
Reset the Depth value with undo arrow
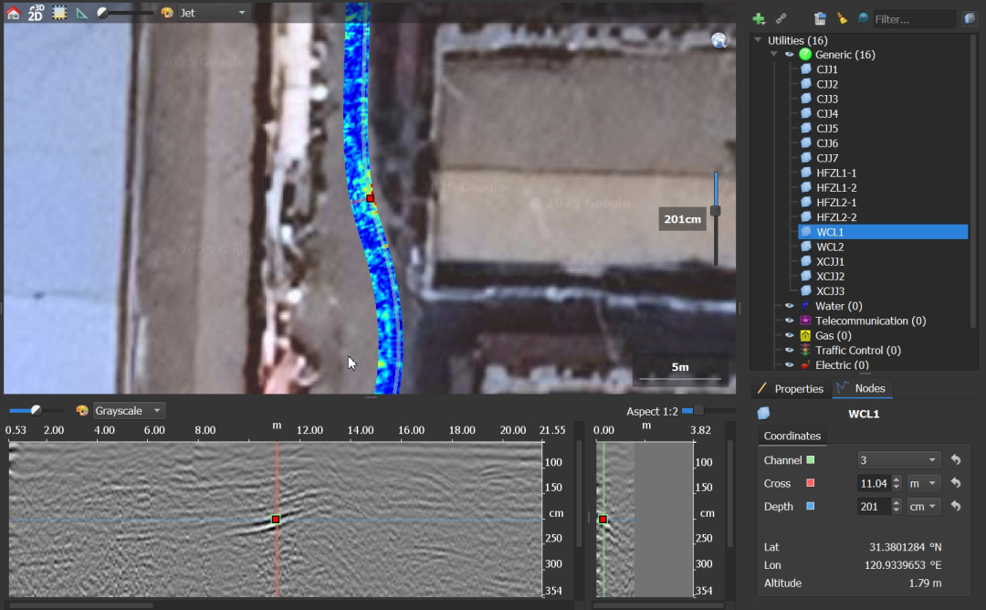tap(956, 506)
